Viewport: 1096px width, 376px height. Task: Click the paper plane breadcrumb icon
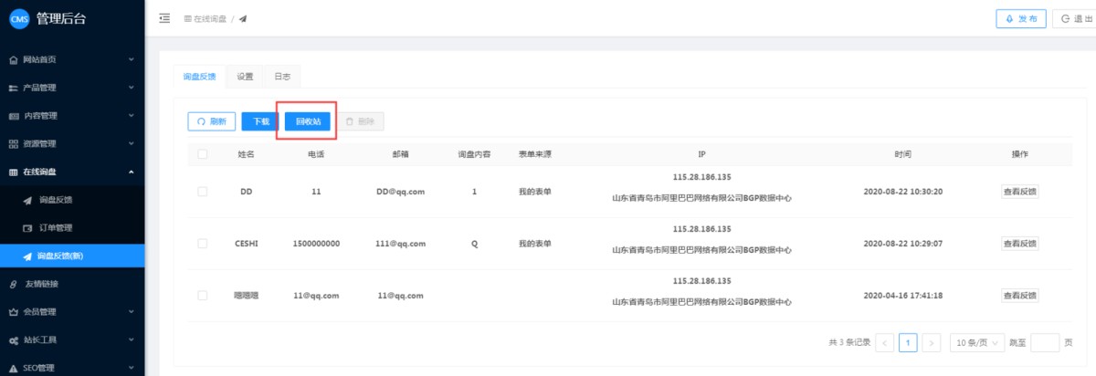coord(243,19)
